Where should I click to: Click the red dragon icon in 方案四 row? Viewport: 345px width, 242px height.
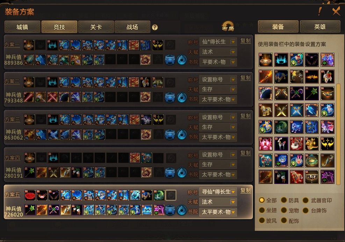coord(135,158)
